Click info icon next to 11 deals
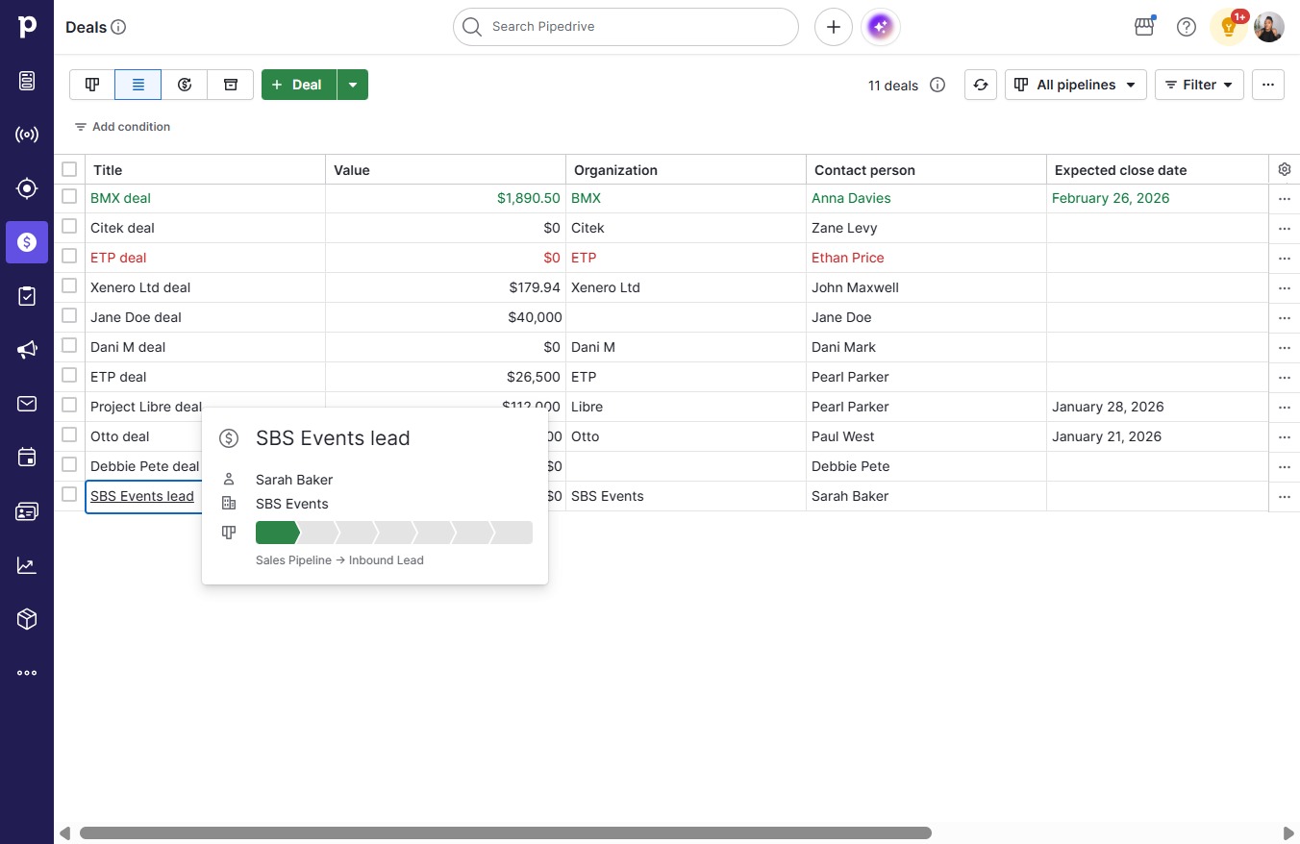The width and height of the screenshot is (1300, 844). pos(937,85)
